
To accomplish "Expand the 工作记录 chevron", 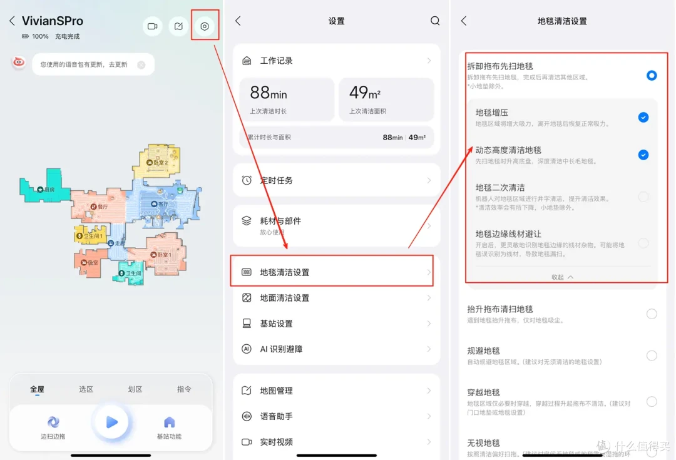I will pyautogui.click(x=429, y=61).
